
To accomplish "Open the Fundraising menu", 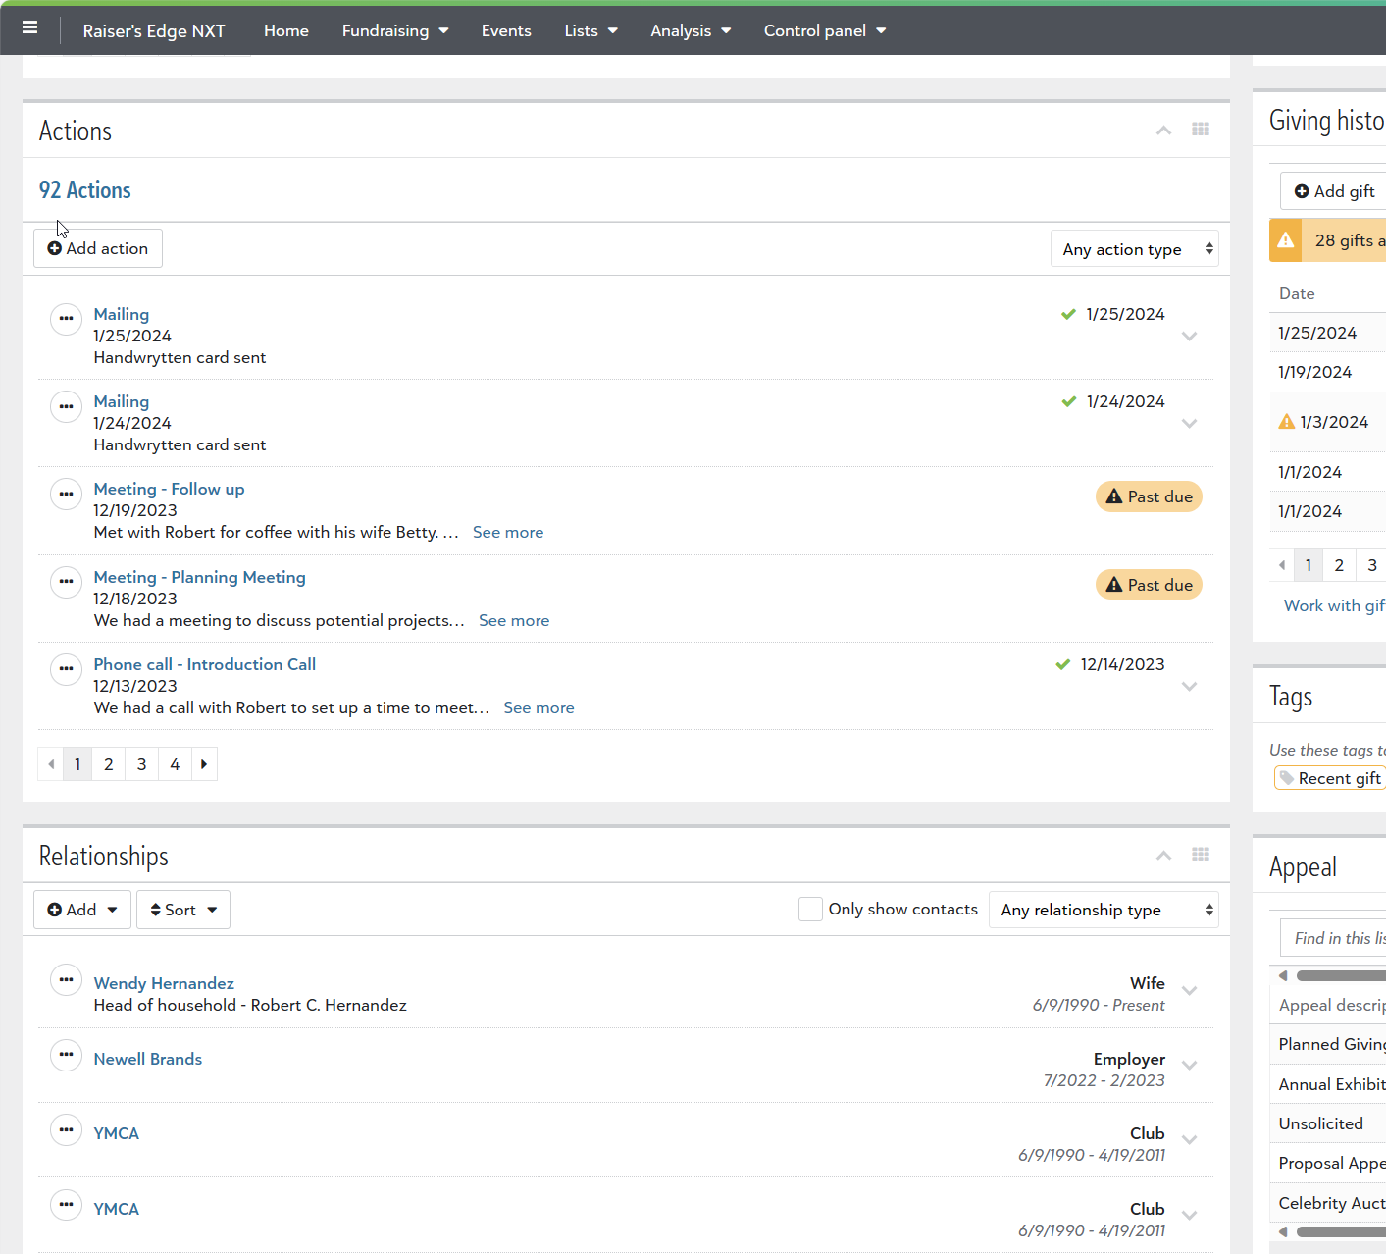I will click(x=394, y=30).
